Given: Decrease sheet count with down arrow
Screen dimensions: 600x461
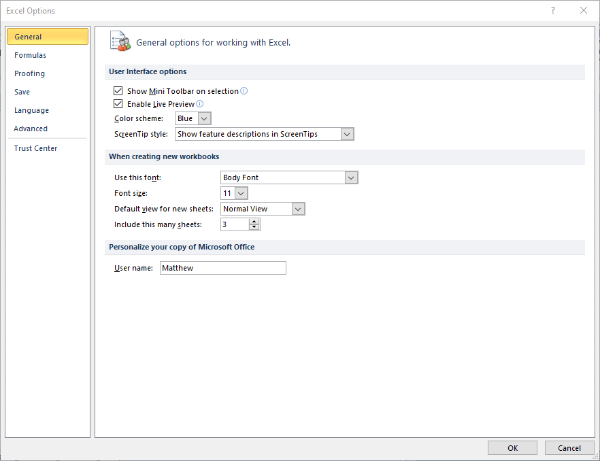Looking at the screenshot, I should (x=254, y=227).
